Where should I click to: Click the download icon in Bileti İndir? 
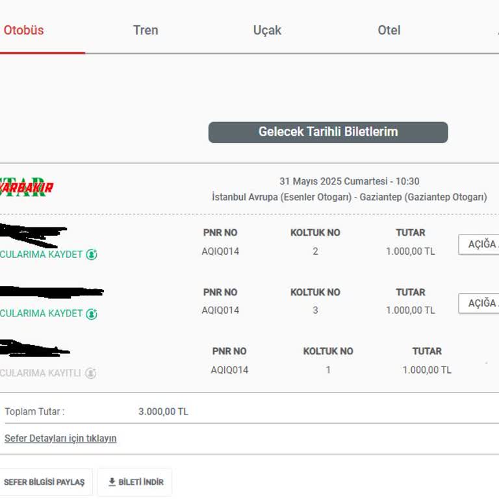pos(112,482)
